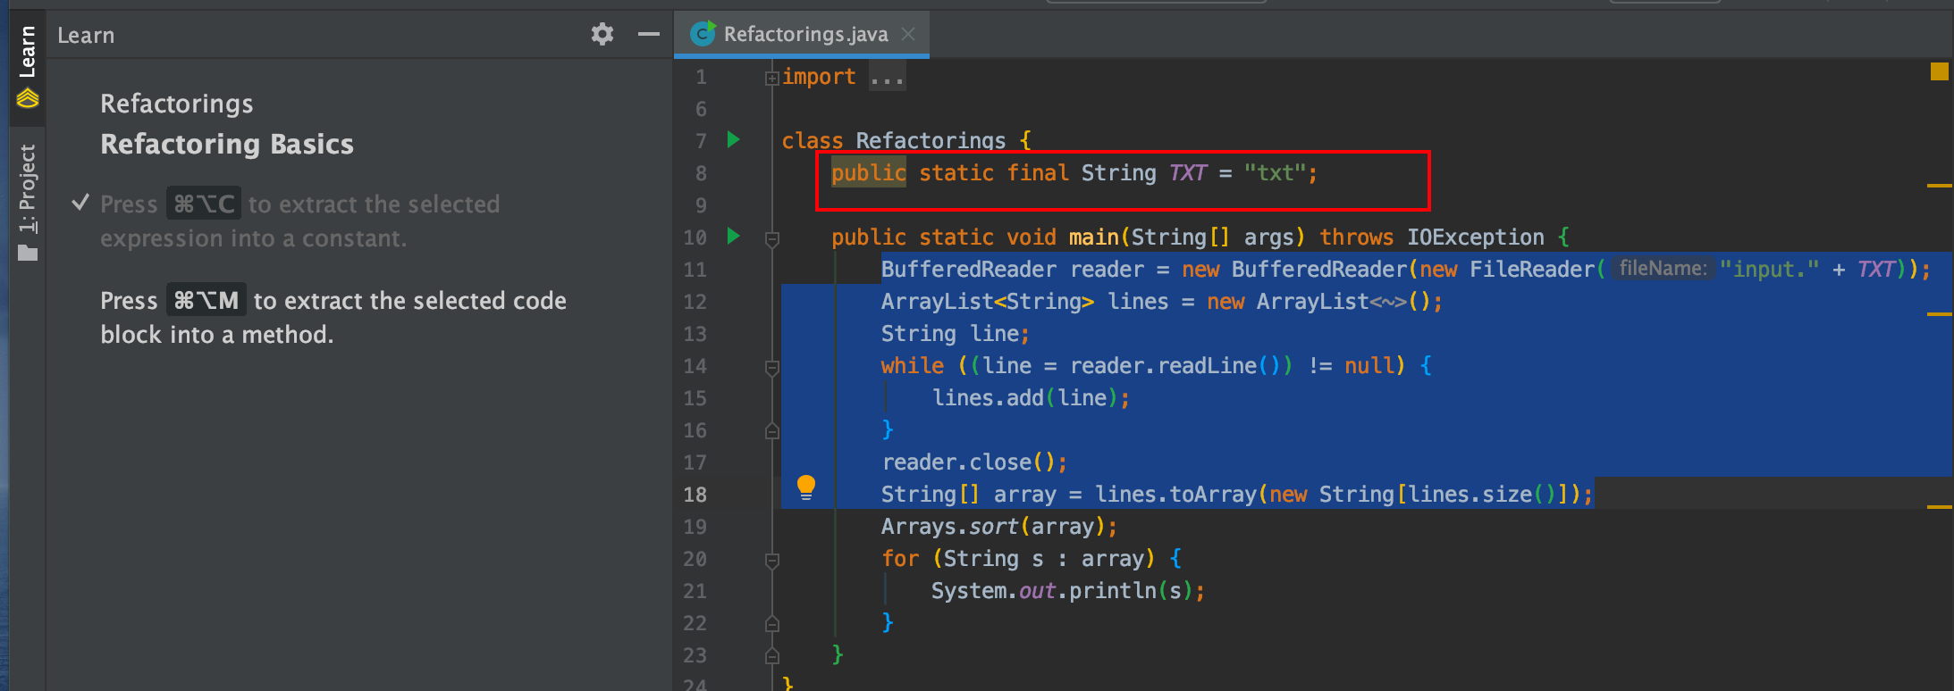Collapse the while loop fold marker
This screenshot has height=691, width=1954.
click(772, 367)
